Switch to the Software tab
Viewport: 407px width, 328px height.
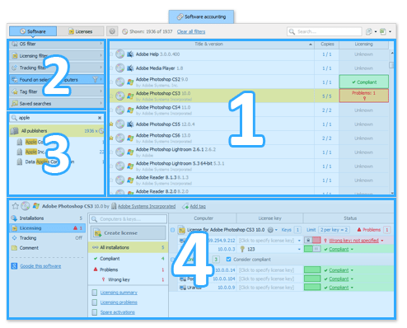point(33,31)
